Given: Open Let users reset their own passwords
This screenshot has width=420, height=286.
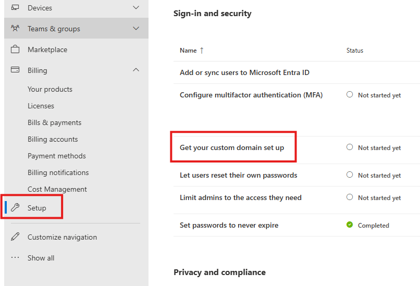Looking at the screenshot, I should (x=238, y=175).
